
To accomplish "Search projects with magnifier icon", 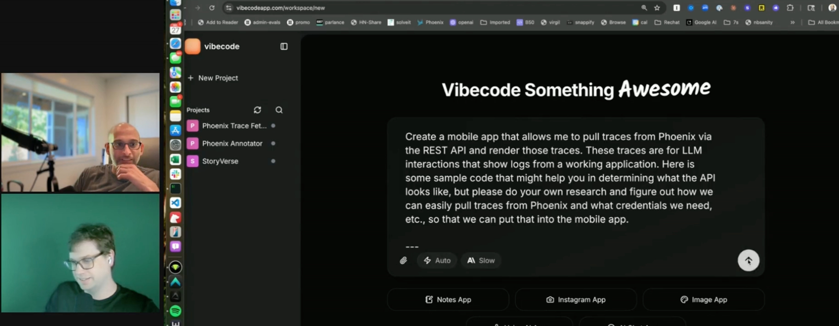I will pyautogui.click(x=279, y=110).
